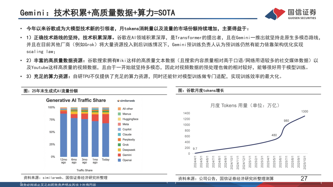333x187 pixels.
Task: Click the 100% y-axis tick label
Action: point(51,107)
